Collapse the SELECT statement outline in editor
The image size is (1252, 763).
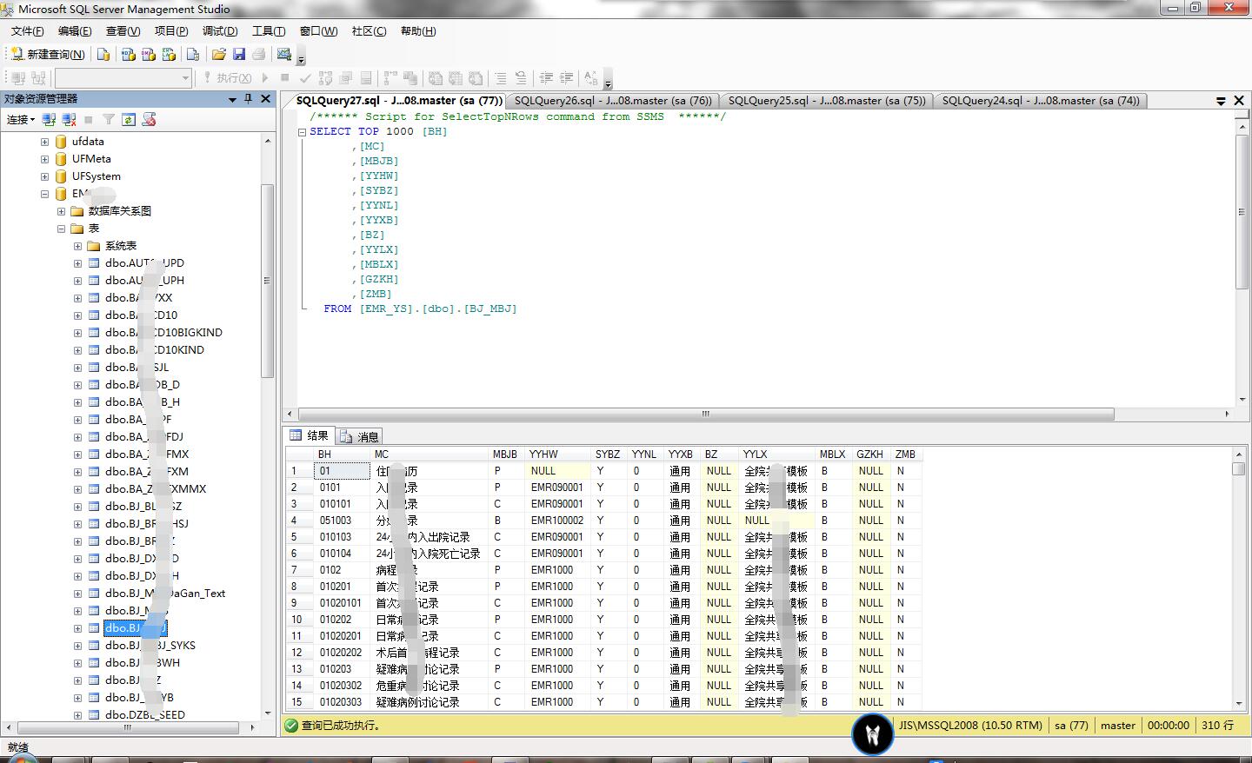(302, 132)
